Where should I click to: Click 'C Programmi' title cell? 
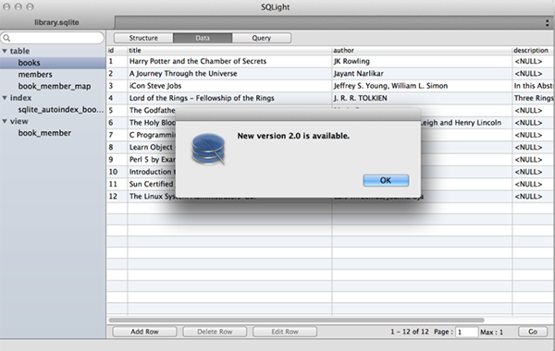pos(152,135)
